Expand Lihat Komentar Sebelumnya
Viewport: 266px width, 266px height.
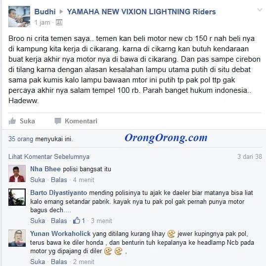pyautogui.click(x=49, y=156)
